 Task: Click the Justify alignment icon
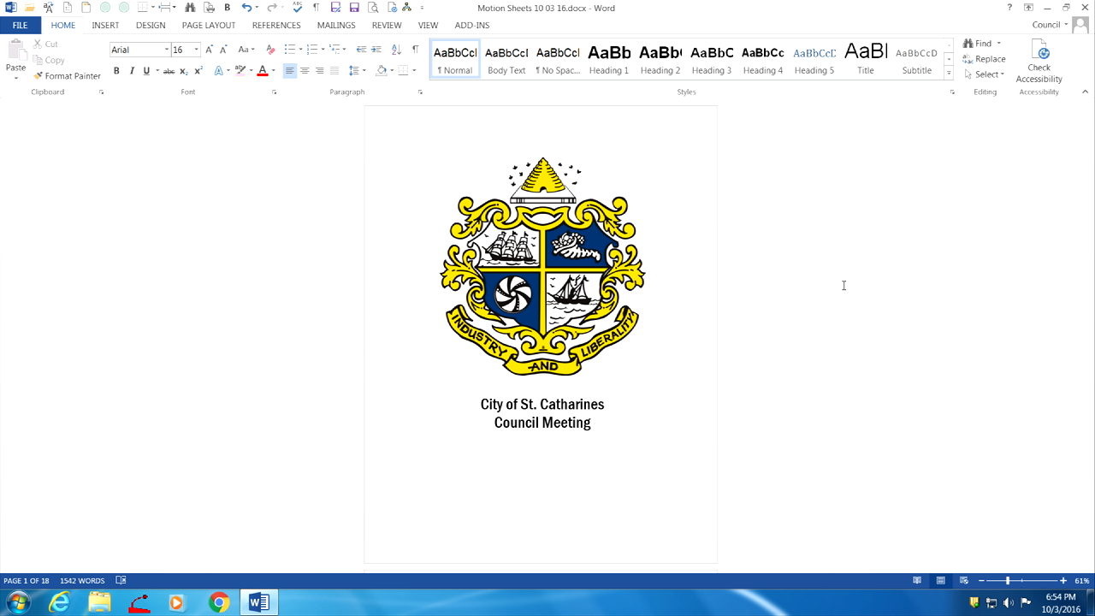pyautogui.click(x=334, y=71)
